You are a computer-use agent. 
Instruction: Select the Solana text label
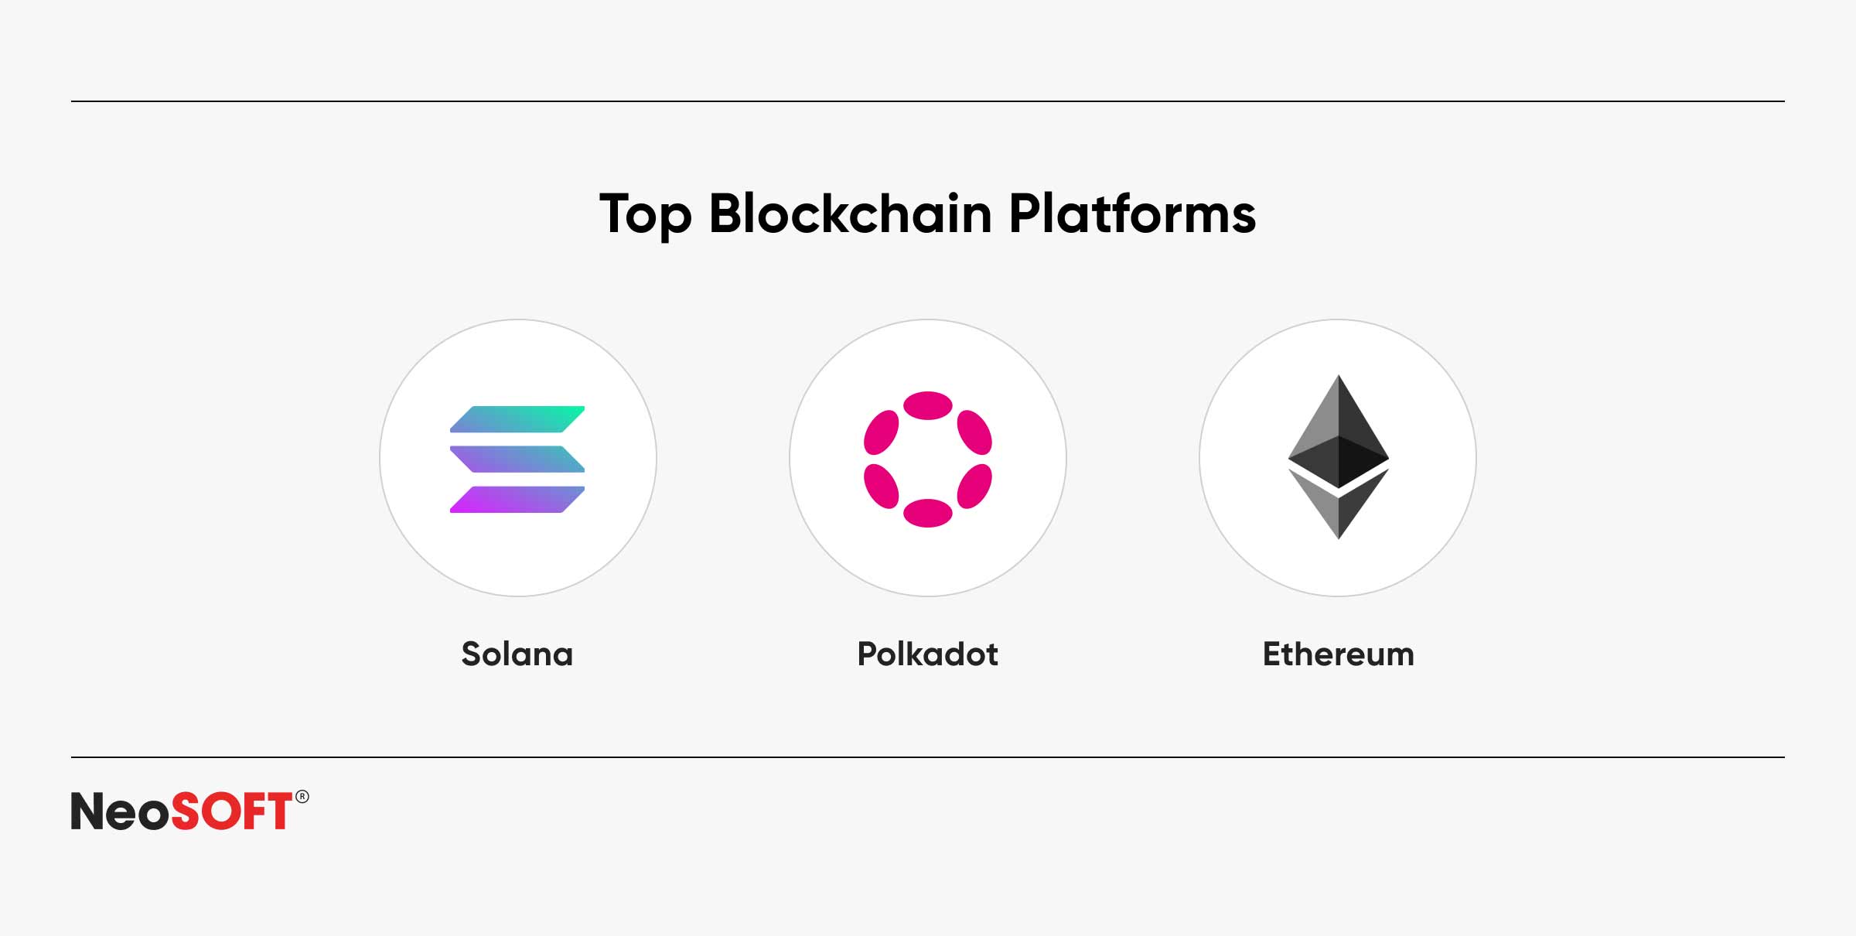(517, 654)
